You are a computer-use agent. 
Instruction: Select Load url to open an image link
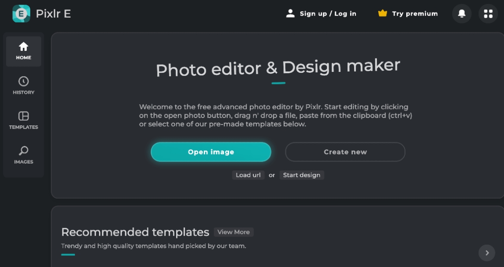pos(248,175)
